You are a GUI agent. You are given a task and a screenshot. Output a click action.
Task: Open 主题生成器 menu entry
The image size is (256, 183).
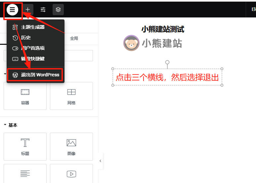click(x=36, y=27)
